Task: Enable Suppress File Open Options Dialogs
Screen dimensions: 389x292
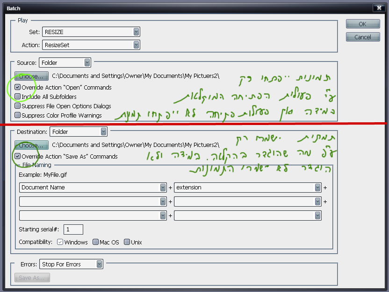Action: tap(18, 106)
